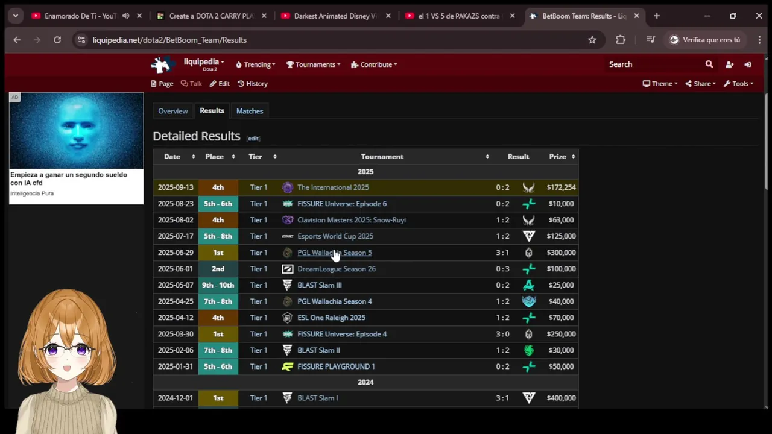Click opponent icon in BLAST Slam I row

[528, 398]
